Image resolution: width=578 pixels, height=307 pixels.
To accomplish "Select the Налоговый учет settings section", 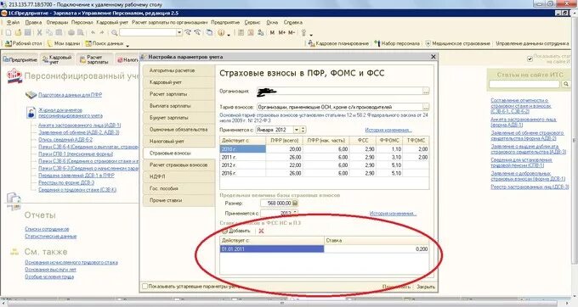I will (x=178, y=141).
